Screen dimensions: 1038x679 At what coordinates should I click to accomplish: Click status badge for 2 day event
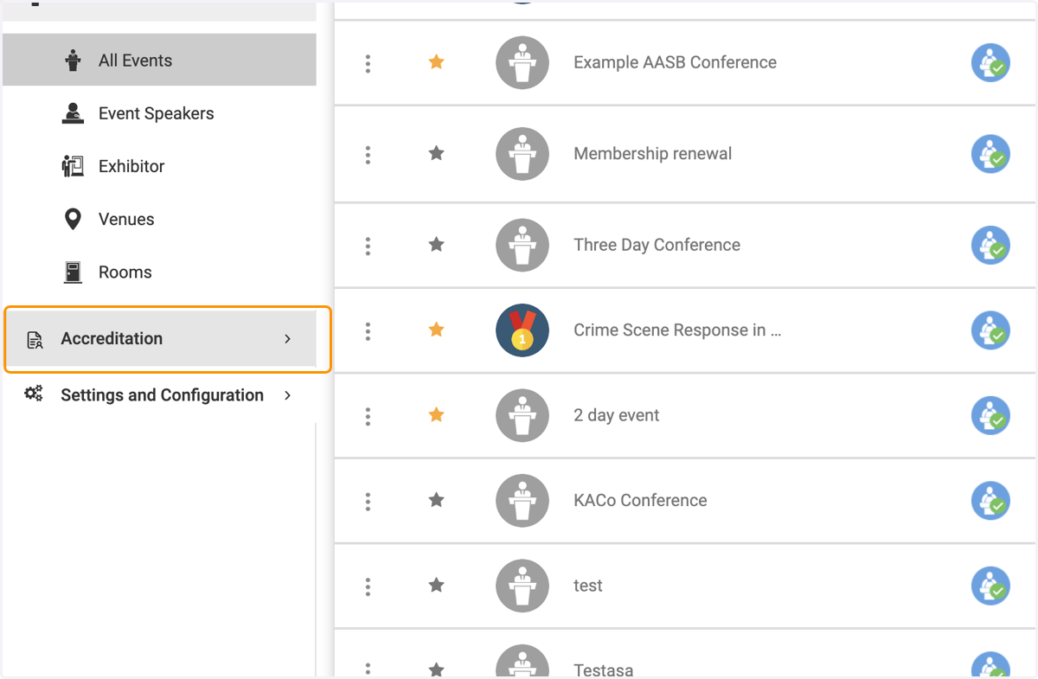(990, 416)
